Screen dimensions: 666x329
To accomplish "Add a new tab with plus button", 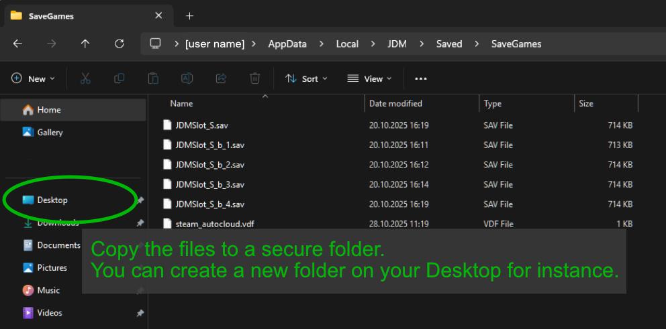I will 189,15.
